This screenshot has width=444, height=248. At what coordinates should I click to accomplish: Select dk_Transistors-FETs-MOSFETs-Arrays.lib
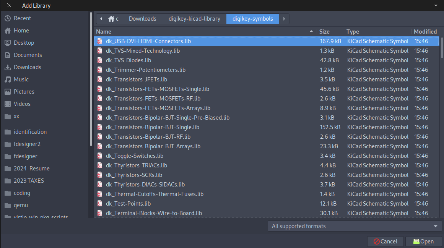(x=267, y=108)
